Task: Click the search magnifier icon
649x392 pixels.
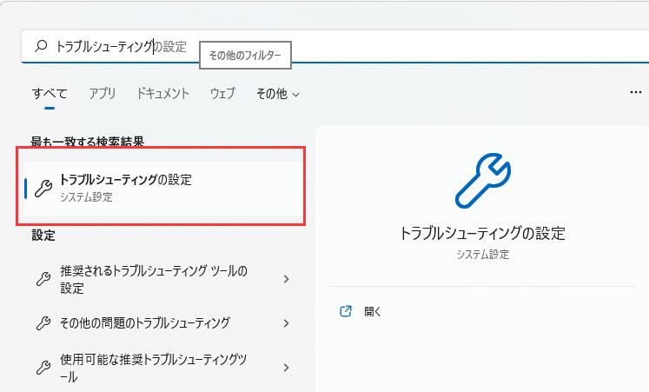Action: click(x=40, y=47)
